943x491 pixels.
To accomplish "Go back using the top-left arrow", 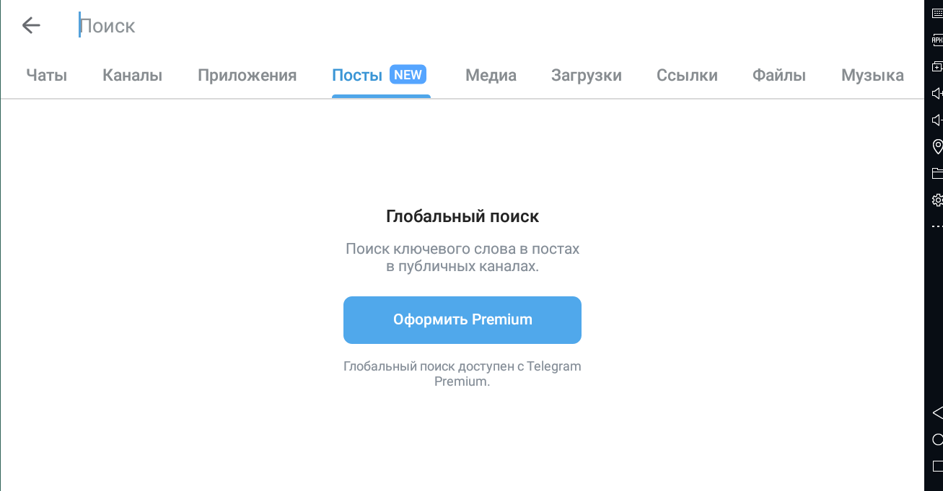I will coord(31,26).
